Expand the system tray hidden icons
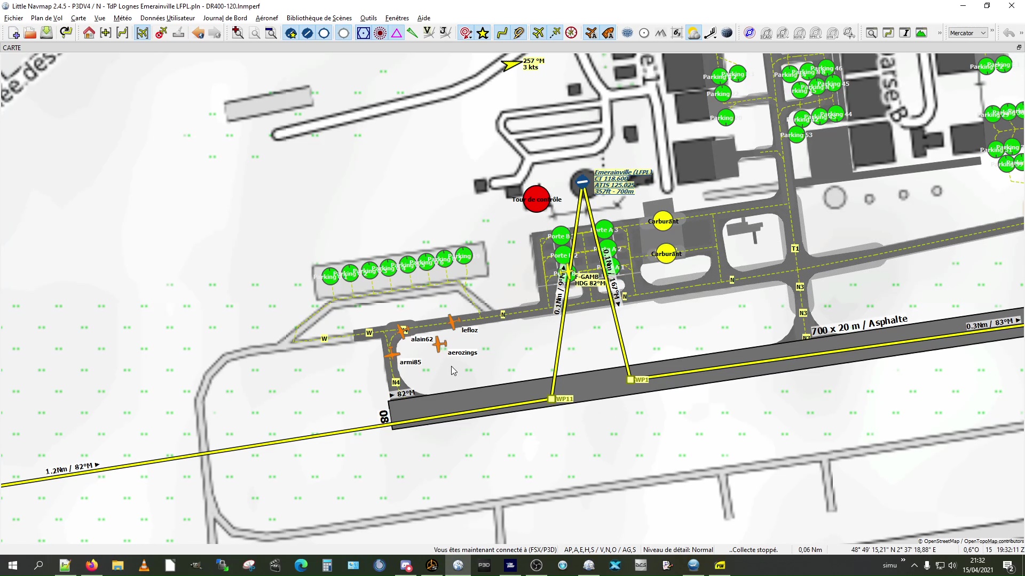1025x576 pixels. pos(914,565)
